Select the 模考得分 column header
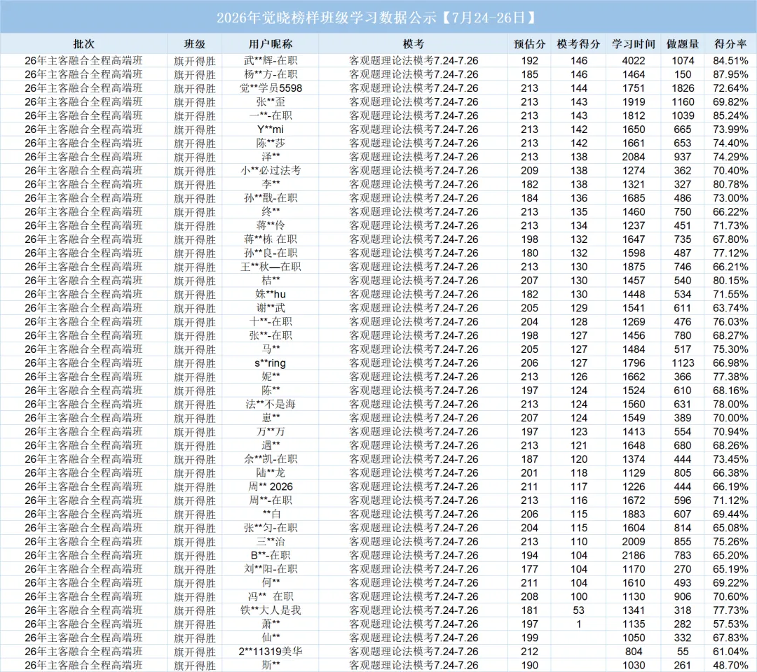Image resolution: width=757 pixels, height=672 pixels. click(x=578, y=44)
